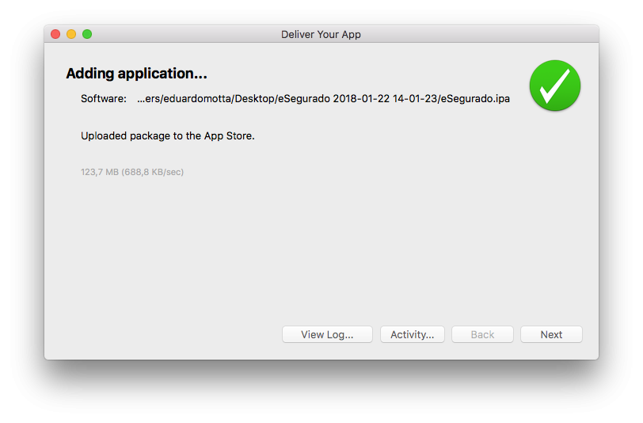This screenshot has height=423, width=643.
Task: Maximize the window with the green titlebar button
Action: click(x=87, y=34)
